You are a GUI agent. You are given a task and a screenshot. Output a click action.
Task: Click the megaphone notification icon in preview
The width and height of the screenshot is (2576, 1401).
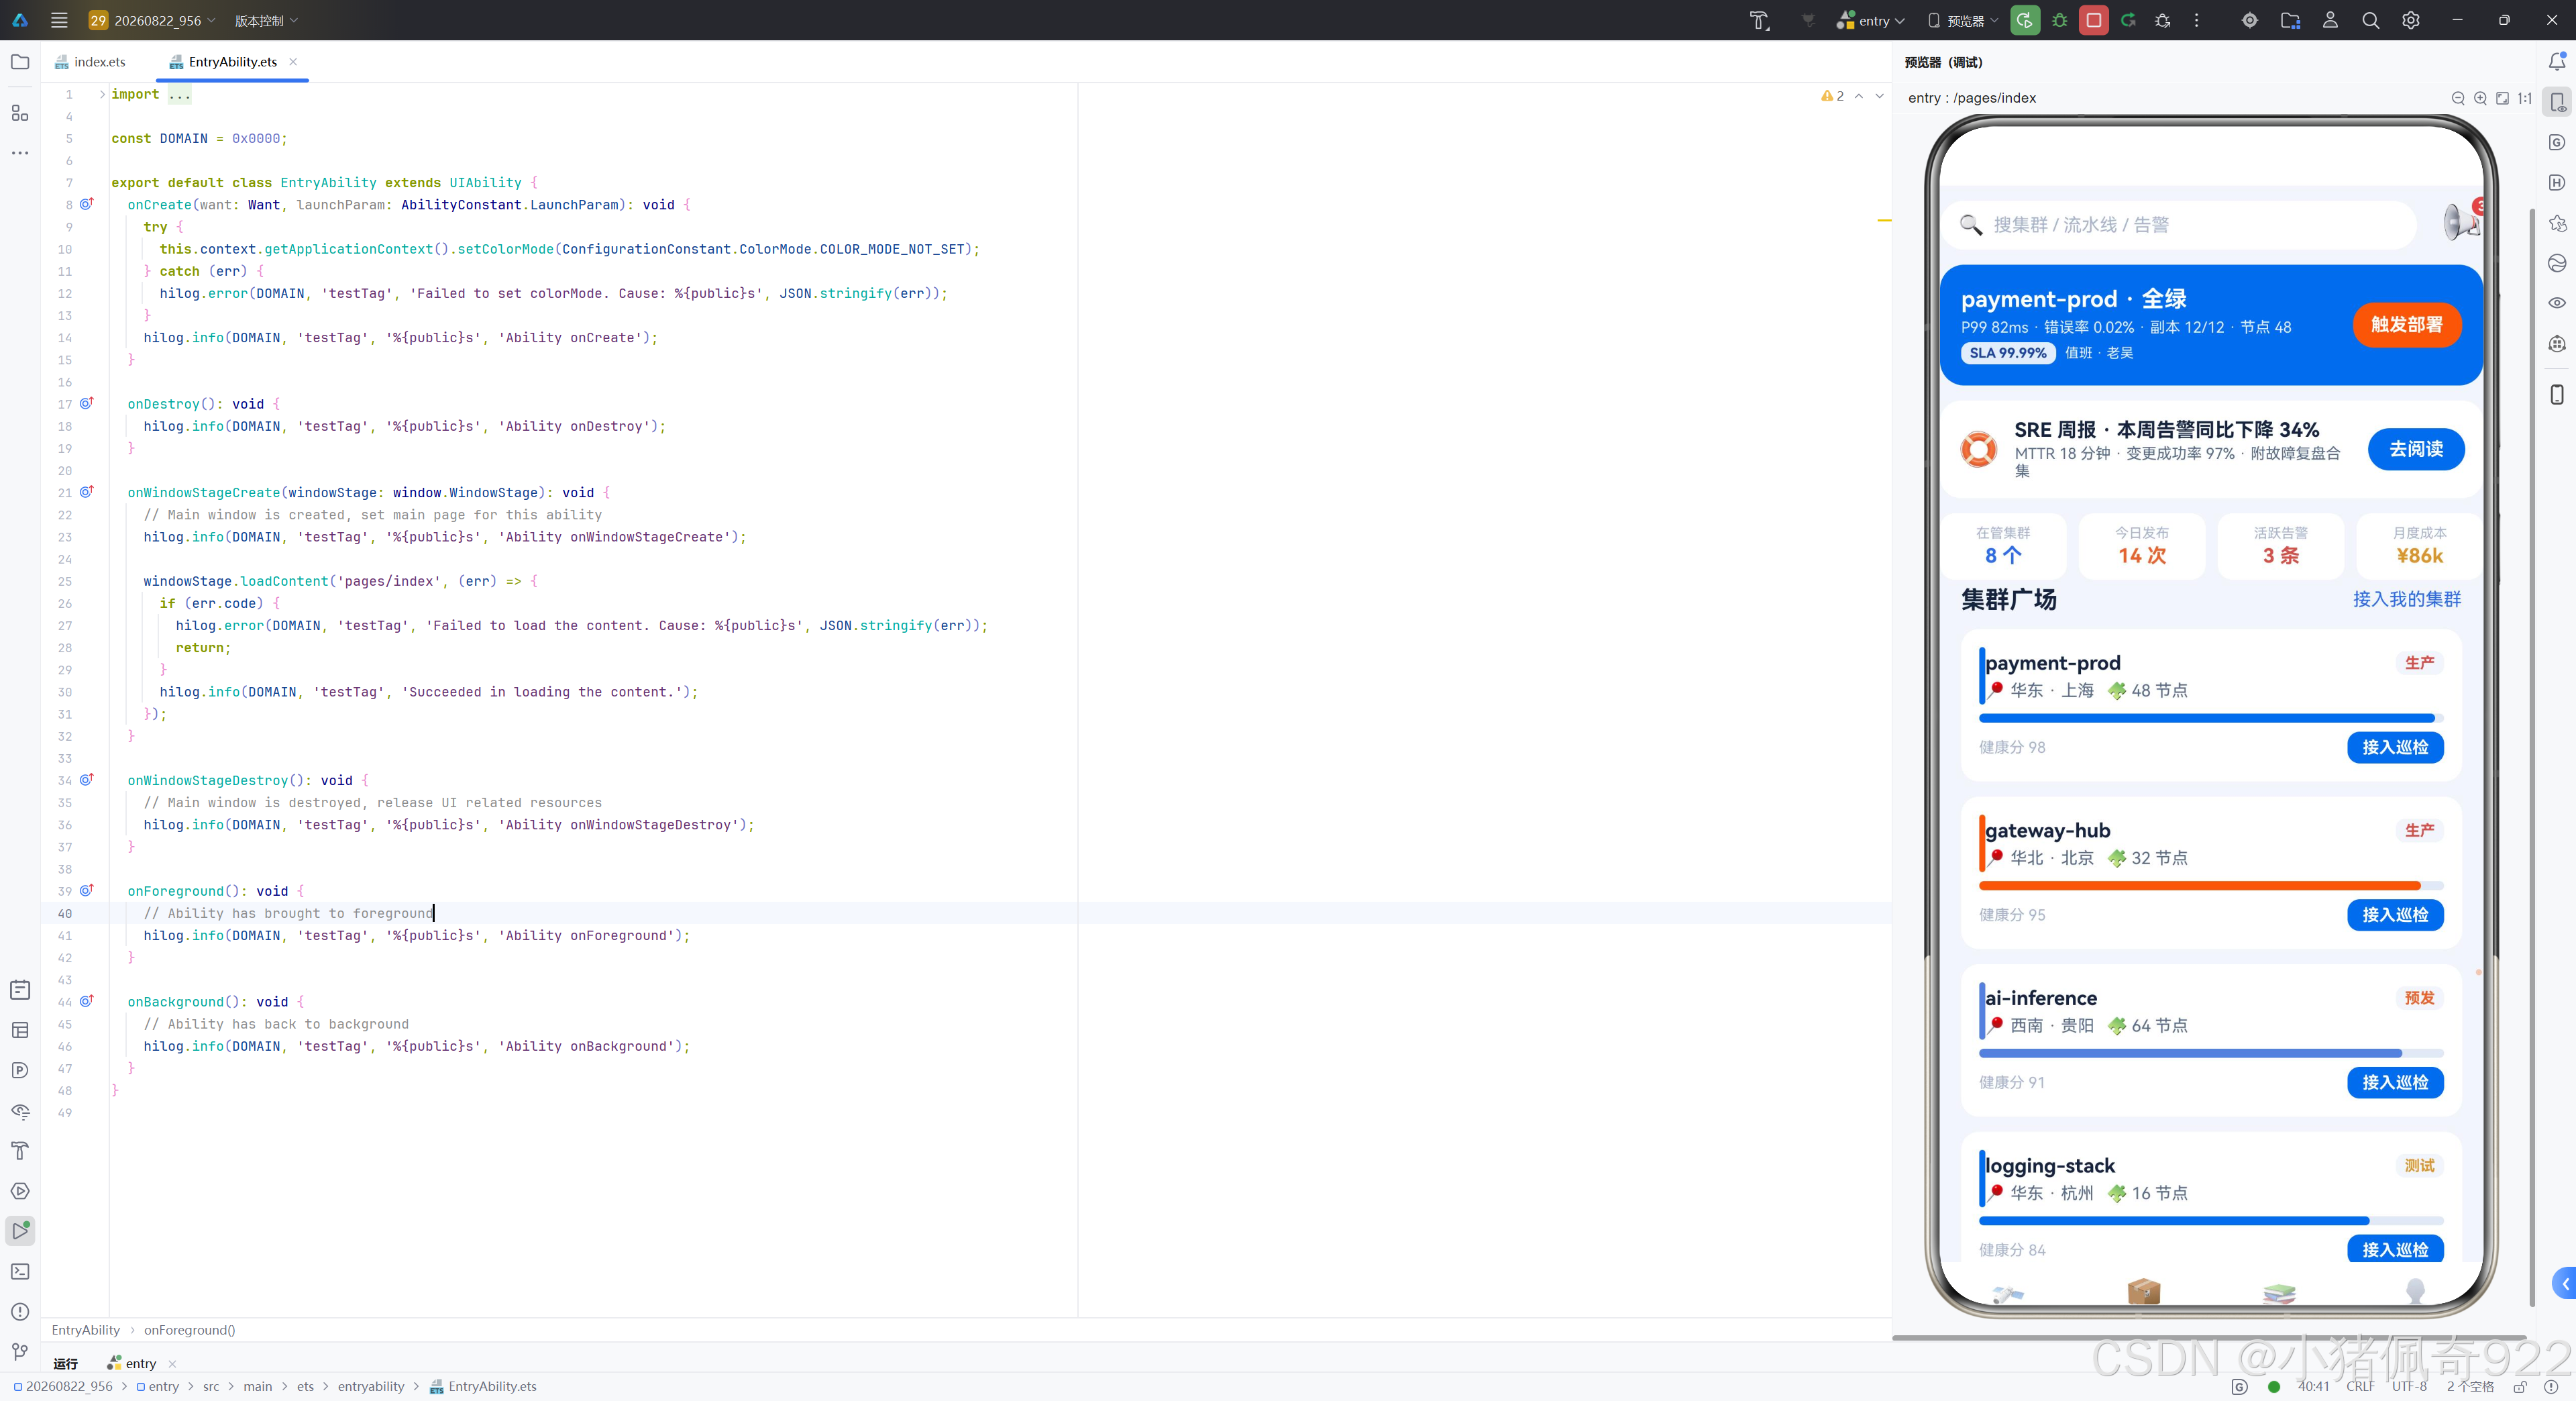click(2461, 222)
